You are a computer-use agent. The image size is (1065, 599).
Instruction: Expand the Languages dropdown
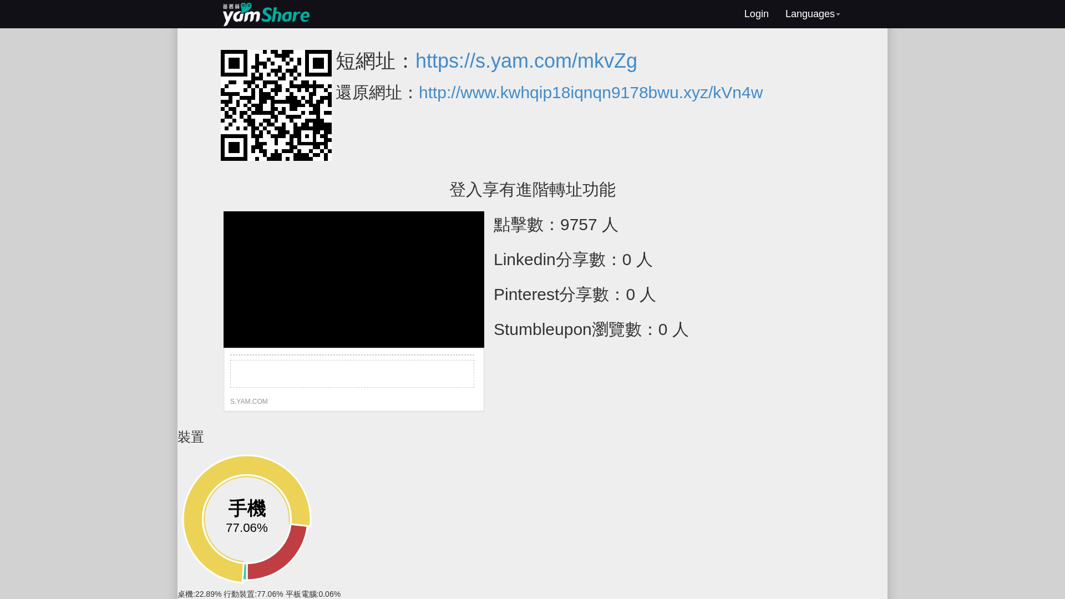tap(812, 14)
